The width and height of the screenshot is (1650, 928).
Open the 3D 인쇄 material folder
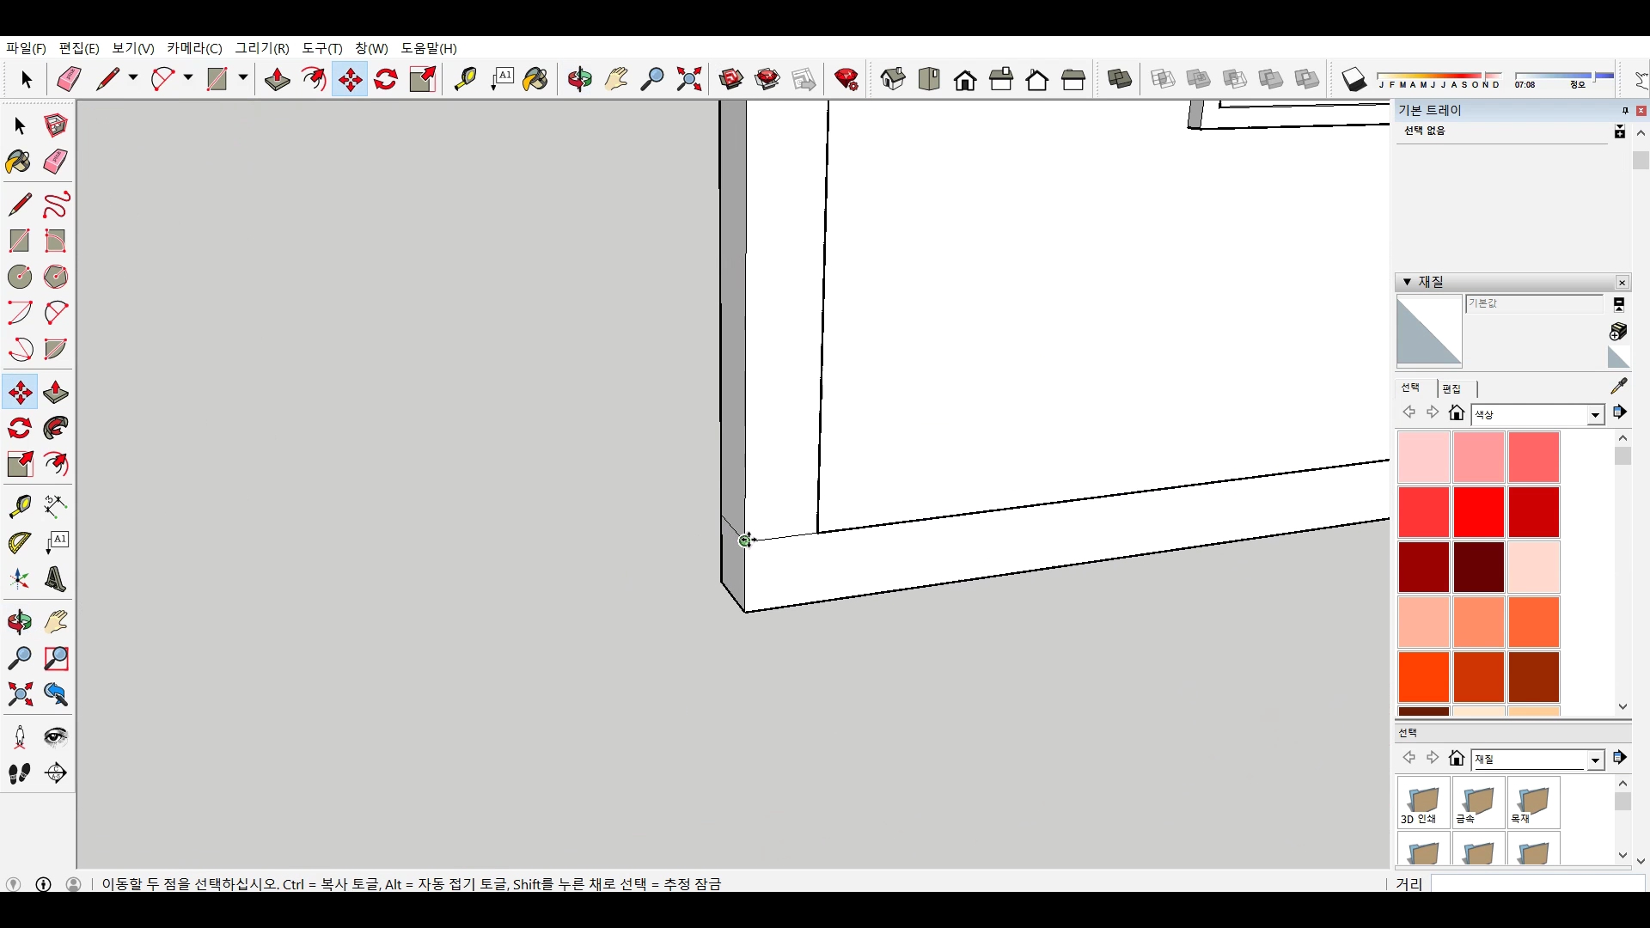pos(1423,803)
